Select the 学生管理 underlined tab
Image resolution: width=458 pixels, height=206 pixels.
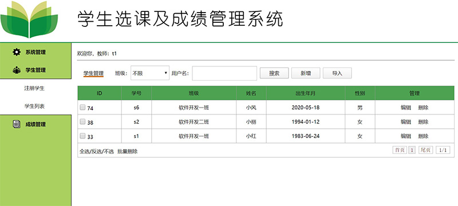93,73
